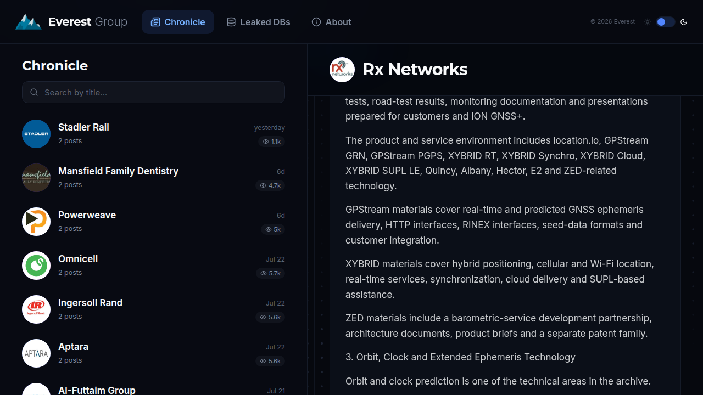This screenshot has height=395, width=703.
Task: Switch to the Chronicle tab
Action: 178,22
